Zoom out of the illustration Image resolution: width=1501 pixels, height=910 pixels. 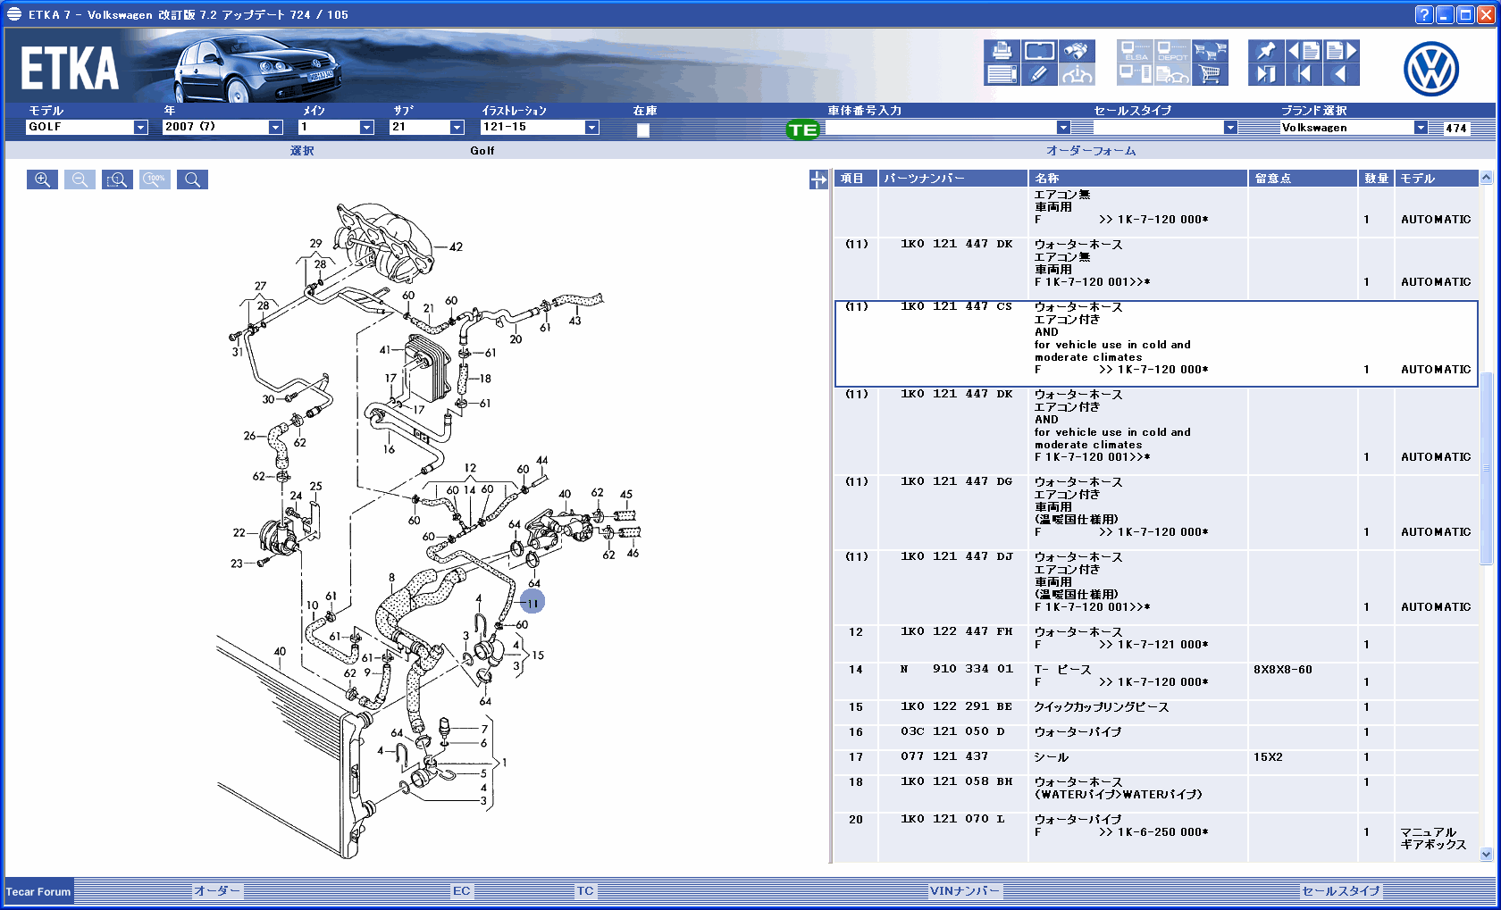pyautogui.click(x=80, y=179)
